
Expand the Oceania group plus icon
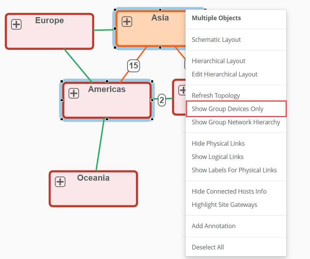click(60, 182)
